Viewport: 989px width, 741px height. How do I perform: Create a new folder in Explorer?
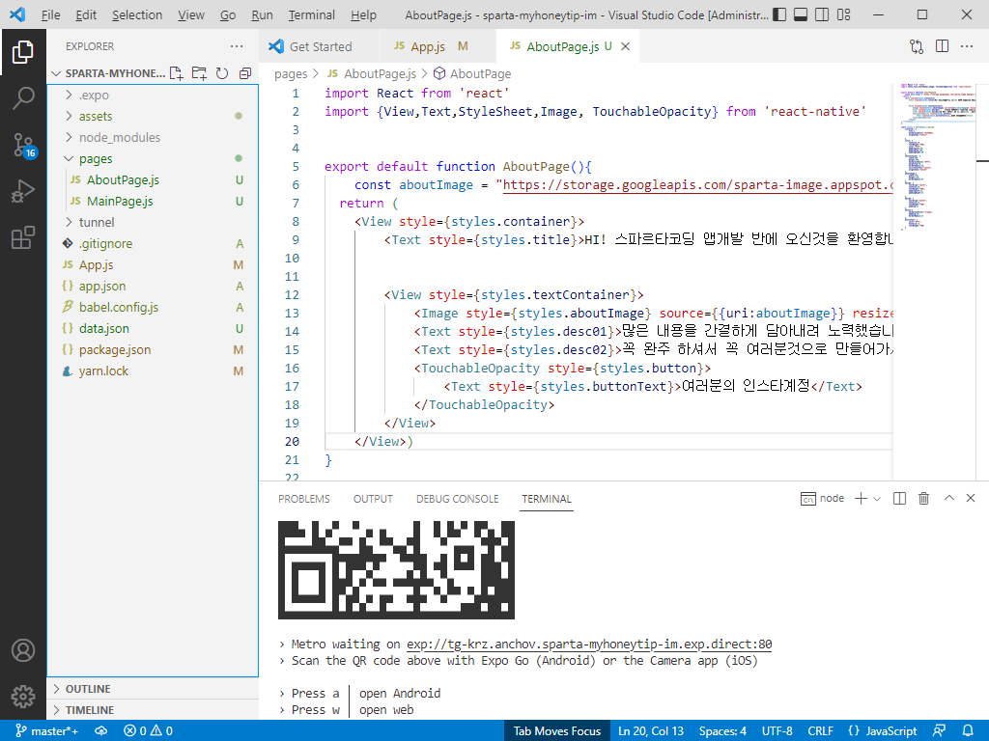[x=199, y=73]
